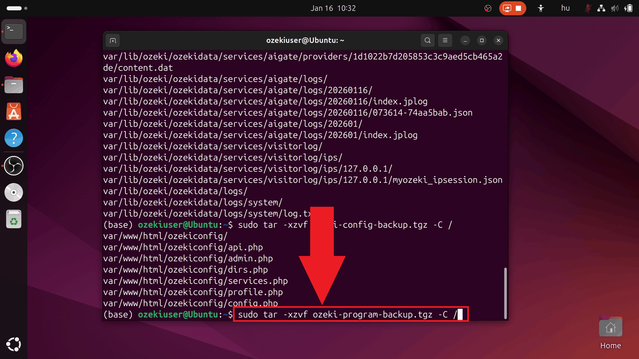
Task: Open the calendar via Jan 16 clock
Action: click(333, 8)
